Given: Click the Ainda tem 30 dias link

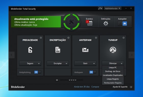Looking at the screenshot, I should 82,87.
